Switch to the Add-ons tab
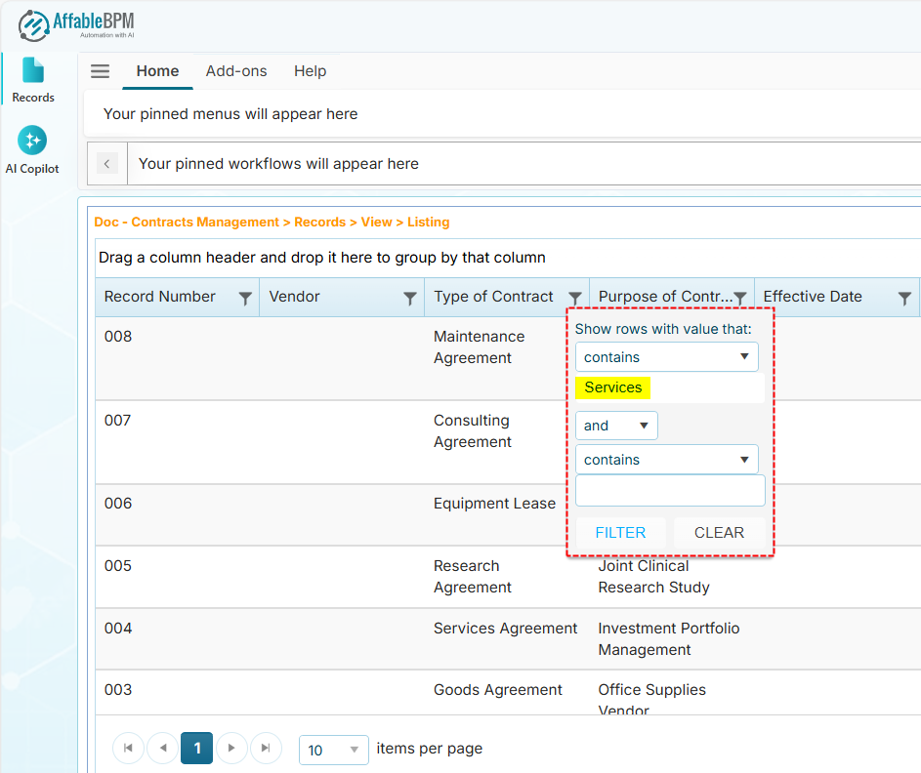The width and height of the screenshot is (921, 773). (236, 70)
